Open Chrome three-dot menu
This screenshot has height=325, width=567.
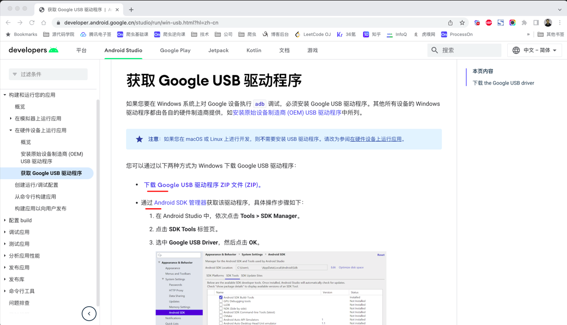[560, 23]
